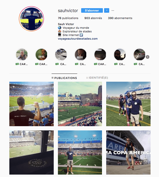The width and height of the screenshot is (159, 177).
Task: View the 903 abonnés followers list
Action: (x=93, y=18)
